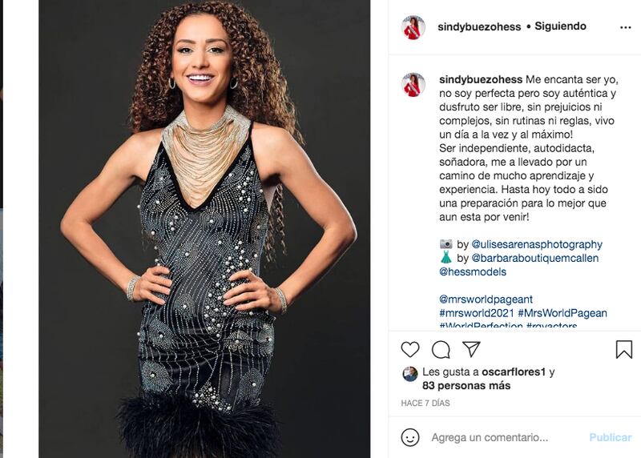641x458 pixels.
Task: View the 83 personas más likes list
Action: coord(466,386)
